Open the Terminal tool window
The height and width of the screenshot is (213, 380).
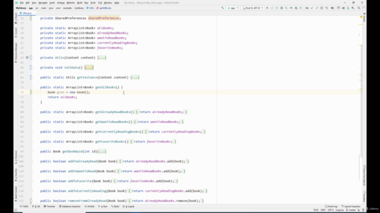click(49, 206)
